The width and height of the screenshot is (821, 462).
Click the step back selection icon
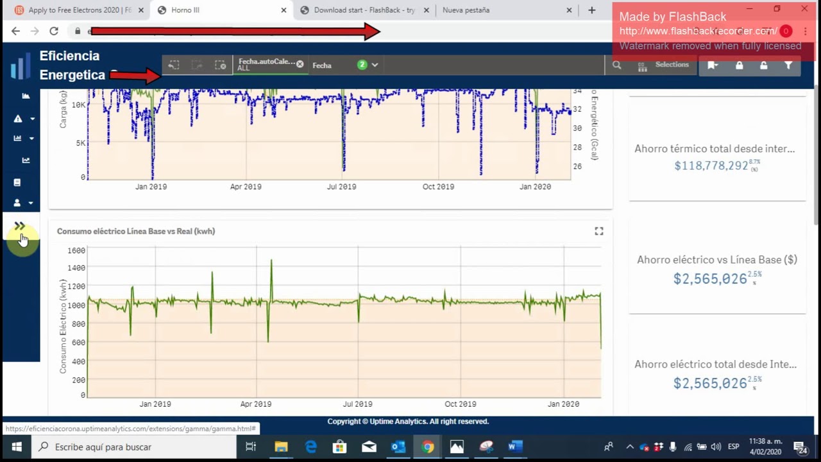click(x=174, y=65)
